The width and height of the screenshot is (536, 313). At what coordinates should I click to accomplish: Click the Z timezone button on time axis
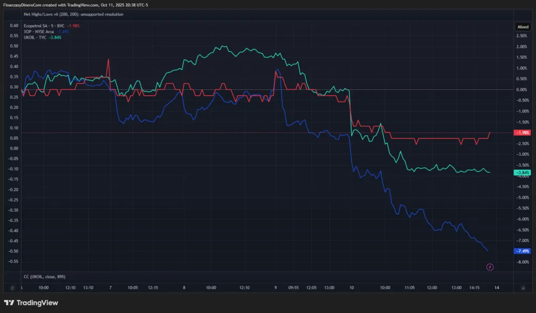pos(12,287)
